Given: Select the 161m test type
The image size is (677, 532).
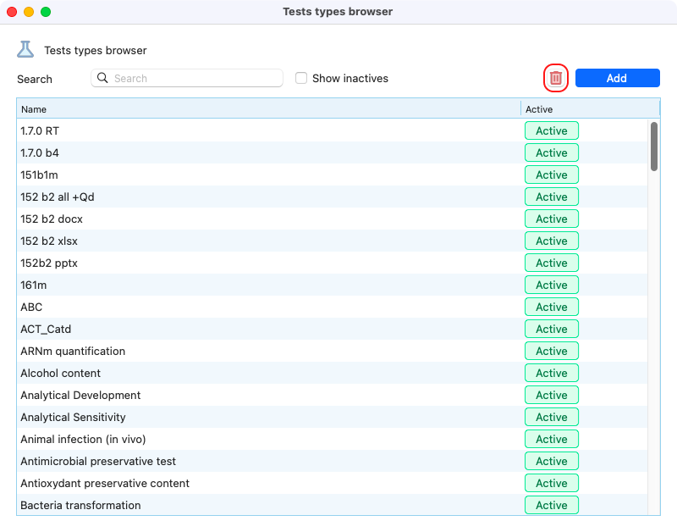Looking at the screenshot, I should tap(332, 285).
